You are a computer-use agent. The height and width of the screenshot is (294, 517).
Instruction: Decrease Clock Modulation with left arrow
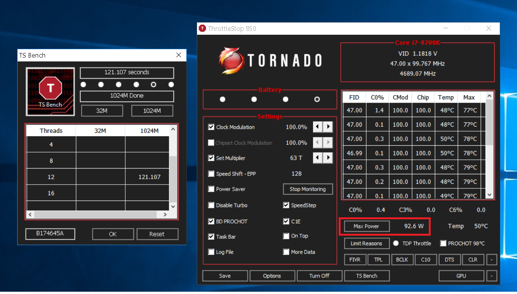point(318,127)
